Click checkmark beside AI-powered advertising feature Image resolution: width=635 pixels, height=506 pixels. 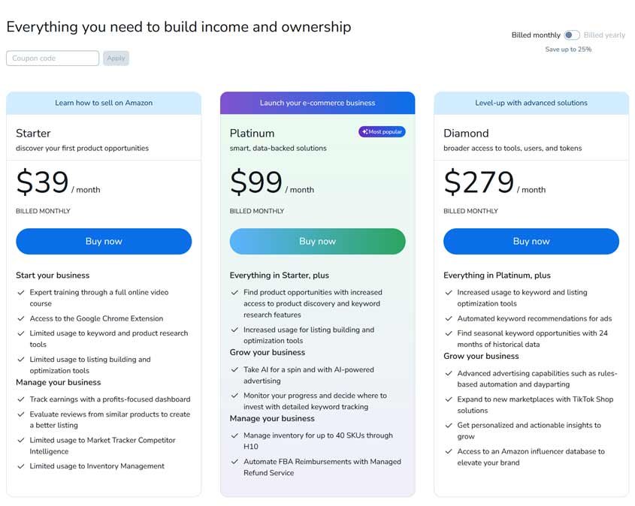click(x=234, y=370)
